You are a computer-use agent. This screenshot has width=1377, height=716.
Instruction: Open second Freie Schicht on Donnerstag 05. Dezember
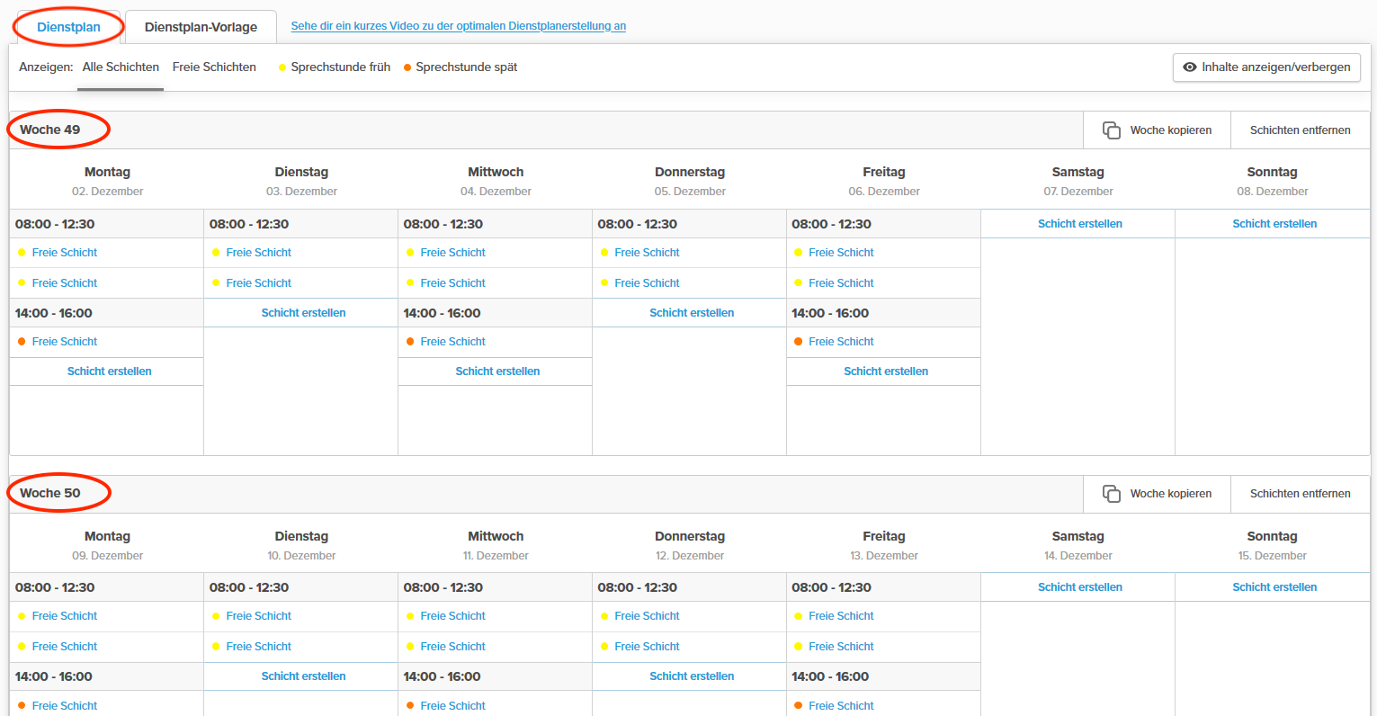point(647,283)
